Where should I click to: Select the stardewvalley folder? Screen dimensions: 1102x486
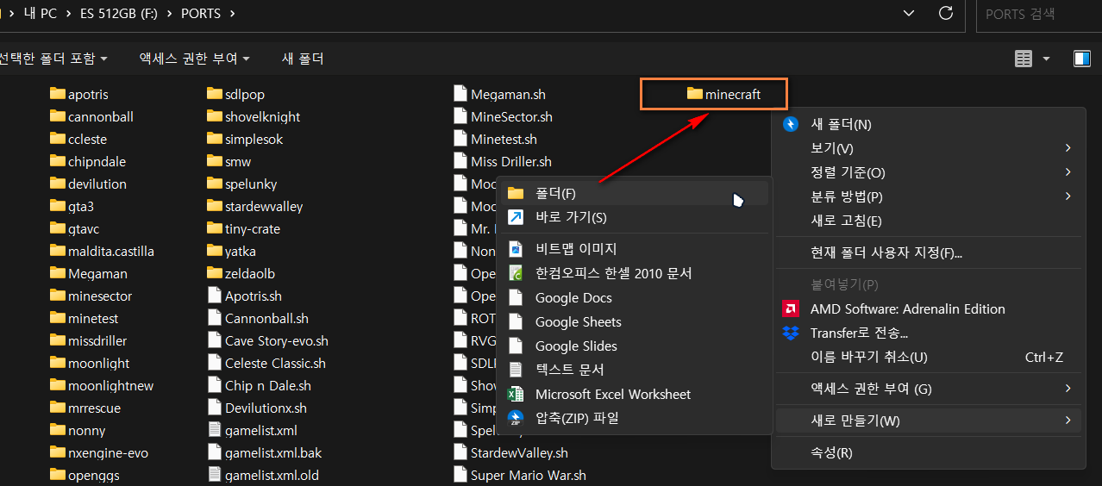click(255, 206)
